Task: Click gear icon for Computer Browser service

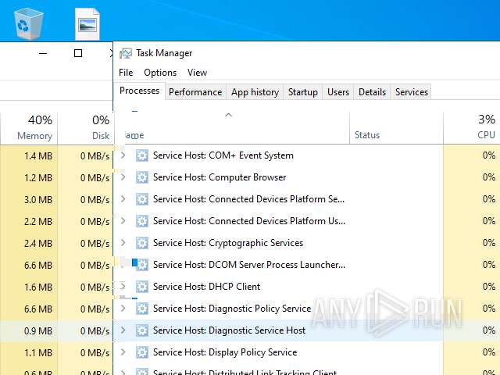Action: (142, 177)
